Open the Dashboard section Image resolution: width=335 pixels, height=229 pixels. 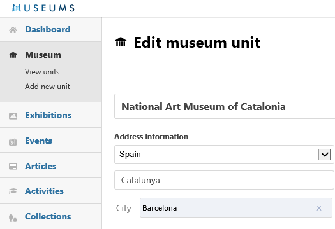(x=48, y=29)
